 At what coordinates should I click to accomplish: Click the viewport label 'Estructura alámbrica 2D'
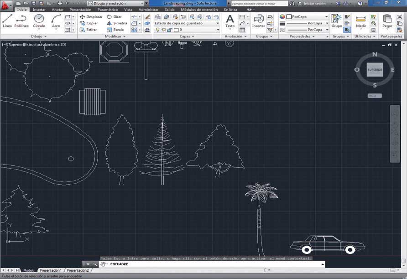tap(46, 45)
